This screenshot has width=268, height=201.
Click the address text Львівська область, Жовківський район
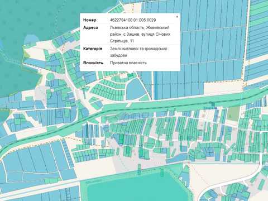(x=140, y=34)
